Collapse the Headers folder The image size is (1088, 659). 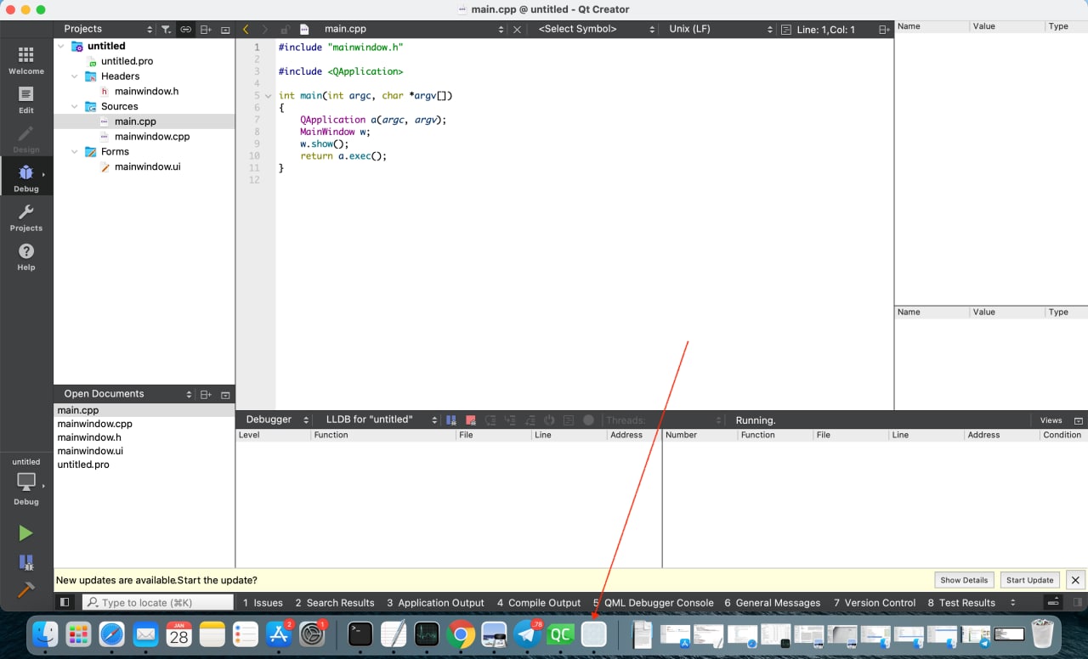tap(75, 76)
